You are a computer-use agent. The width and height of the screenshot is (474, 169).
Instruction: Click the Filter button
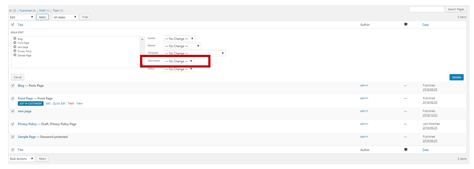point(85,17)
